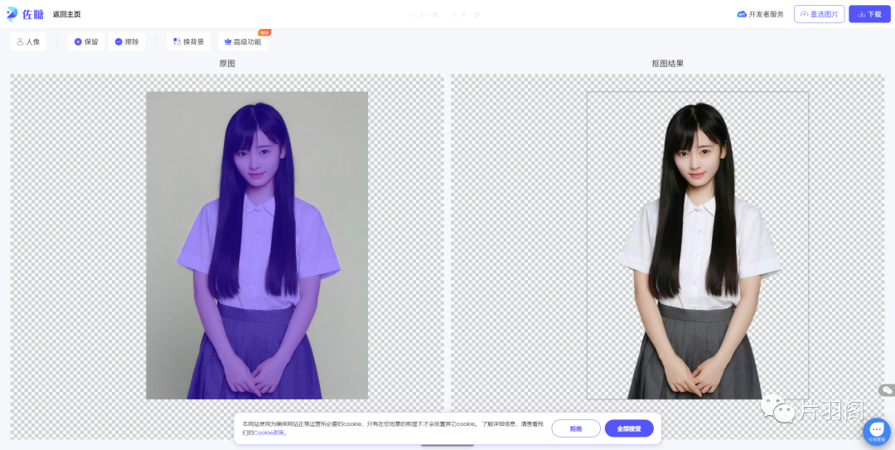
Task: Choose the 保留 keep brush tool
Action: tap(86, 41)
